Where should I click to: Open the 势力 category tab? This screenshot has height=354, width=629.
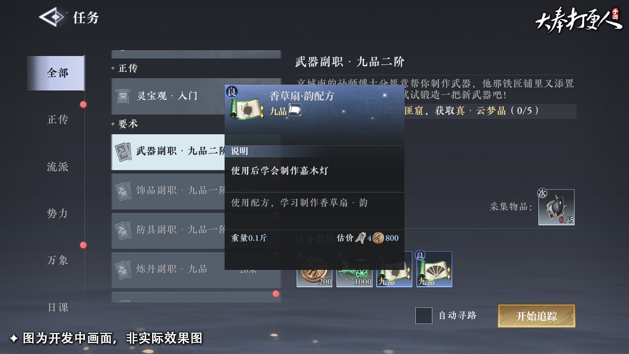[x=57, y=214]
